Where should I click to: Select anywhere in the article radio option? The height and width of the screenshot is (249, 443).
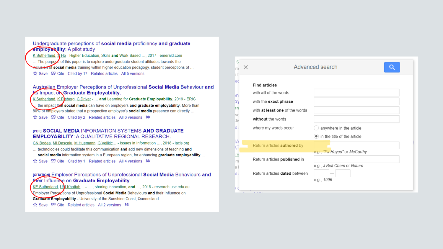coord(316,128)
